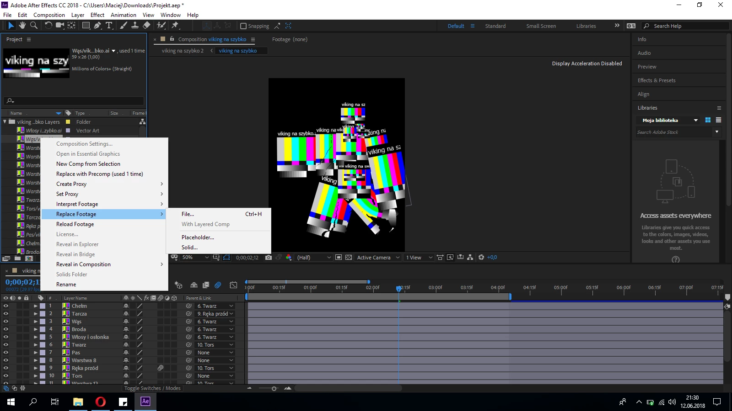Viewport: 732px width, 411px height.
Task: Toggle visibility of the Pas layer
Action: (x=6, y=353)
